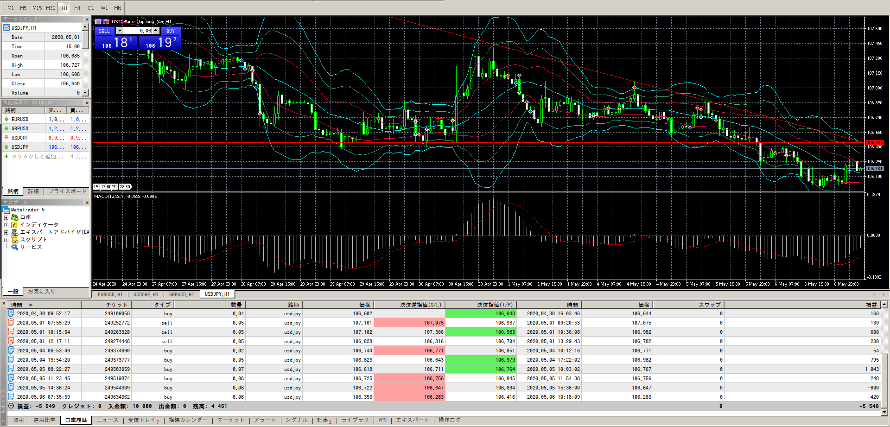890x427 pixels.
Task: Click the deal icon for ticket 249374690
Action: (x=11, y=351)
